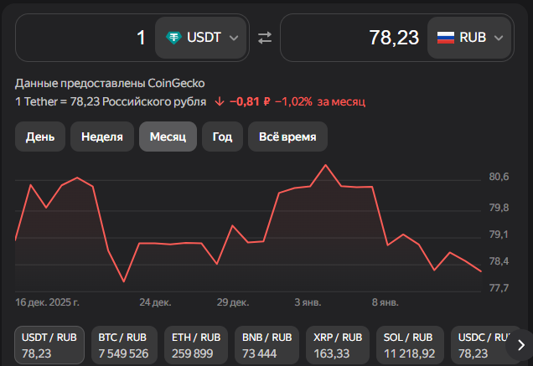Open the BTC / RUB pair

tap(123, 345)
